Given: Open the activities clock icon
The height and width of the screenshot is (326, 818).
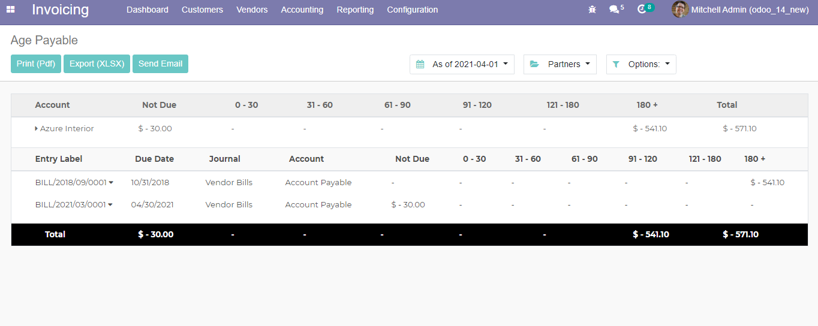Looking at the screenshot, I should [x=642, y=10].
